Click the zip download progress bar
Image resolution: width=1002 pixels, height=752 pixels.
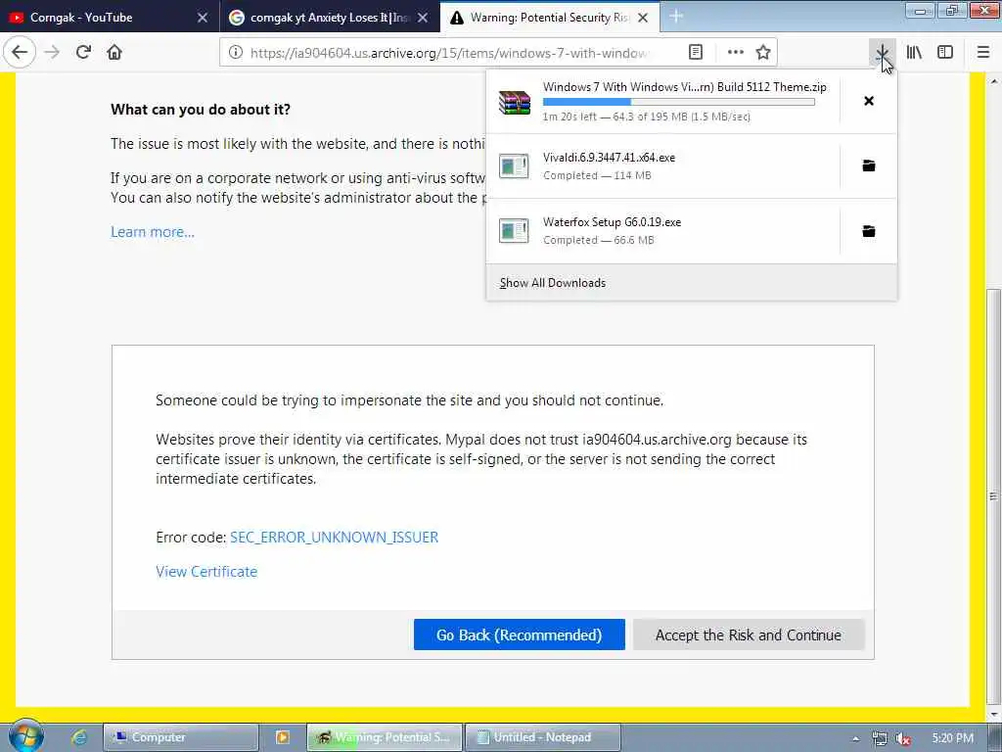click(x=679, y=102)
